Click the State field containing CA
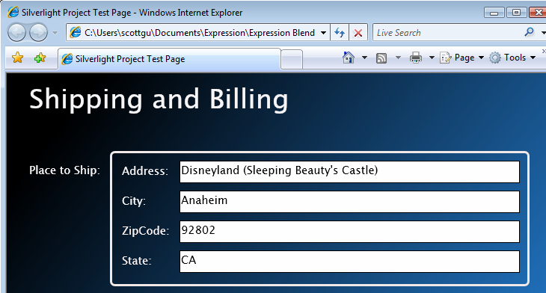Screen dimensions: 546x293 point(349,262)
